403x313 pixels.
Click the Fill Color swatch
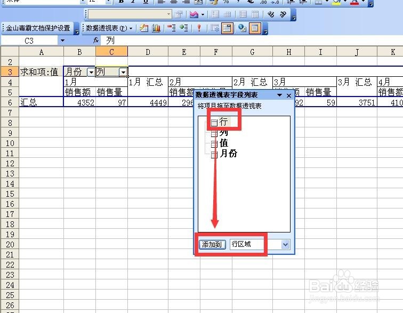coord(337,2)
